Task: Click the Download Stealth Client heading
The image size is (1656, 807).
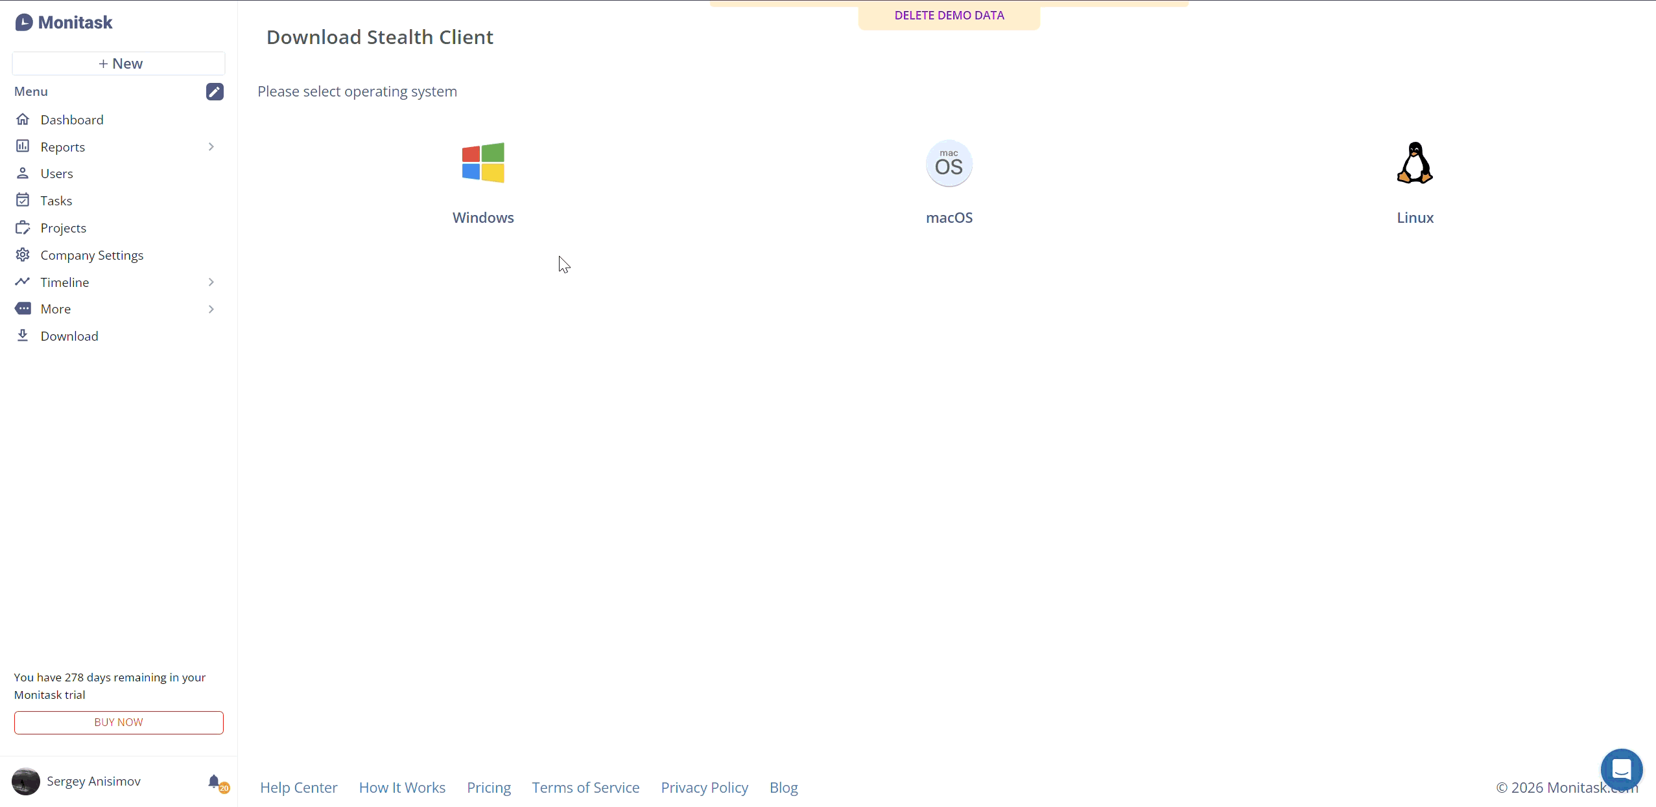Action: (x=380, y=37)
